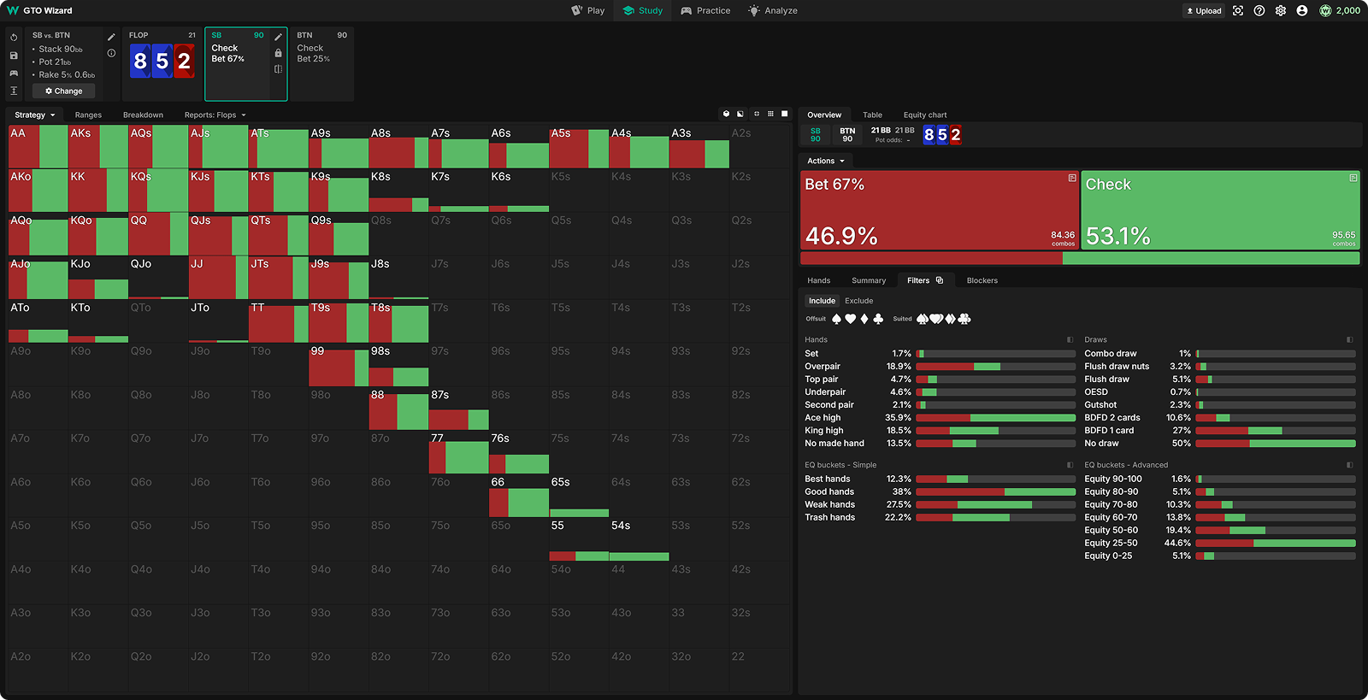Screen dimensions: 1368x700
Task: Open the settings gear icon in top bar
Action: tap(1280, 11)
